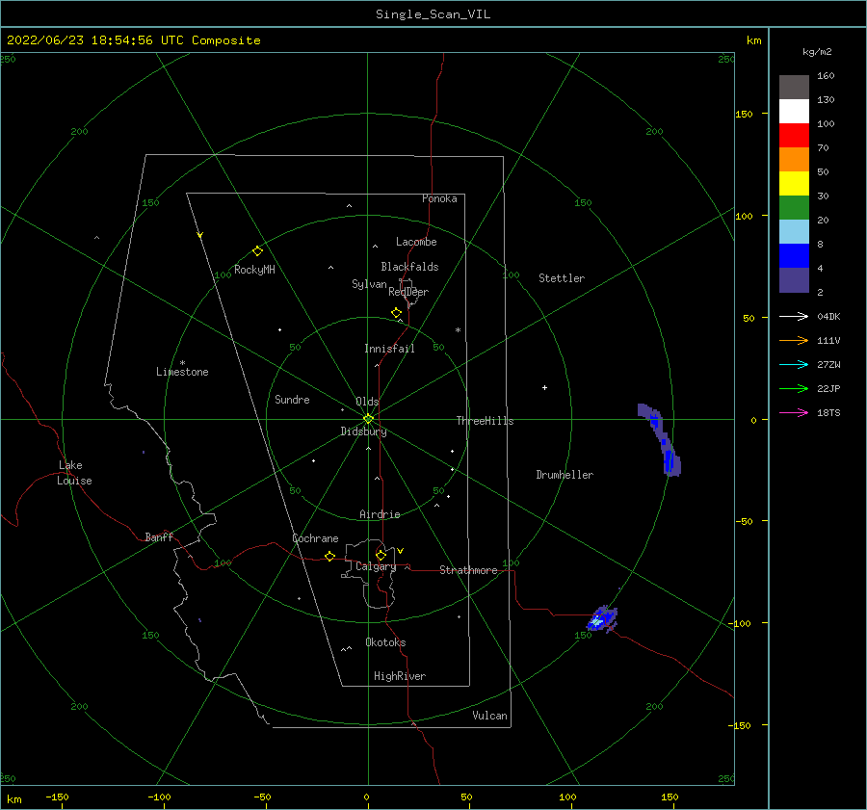Select the yellow 30-50 legend swatch
This screenshot has width=867, height=810.
click(x=794, y=184)
